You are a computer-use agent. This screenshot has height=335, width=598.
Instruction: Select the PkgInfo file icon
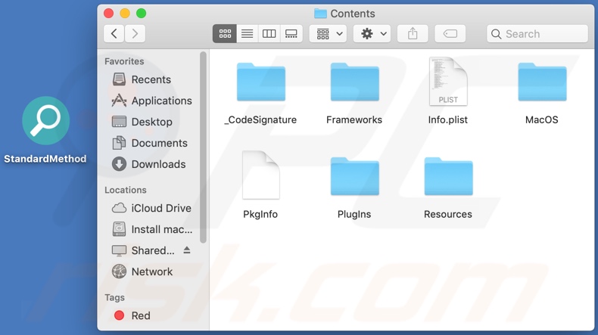tap(261, 175)
